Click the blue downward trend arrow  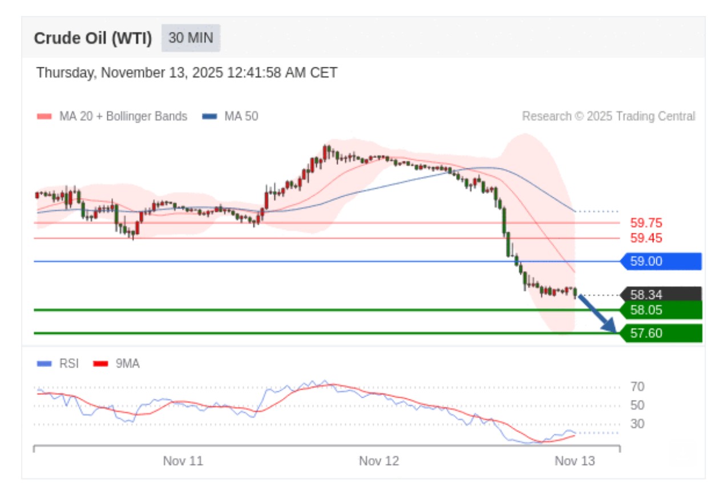click(x=597, y=313)
